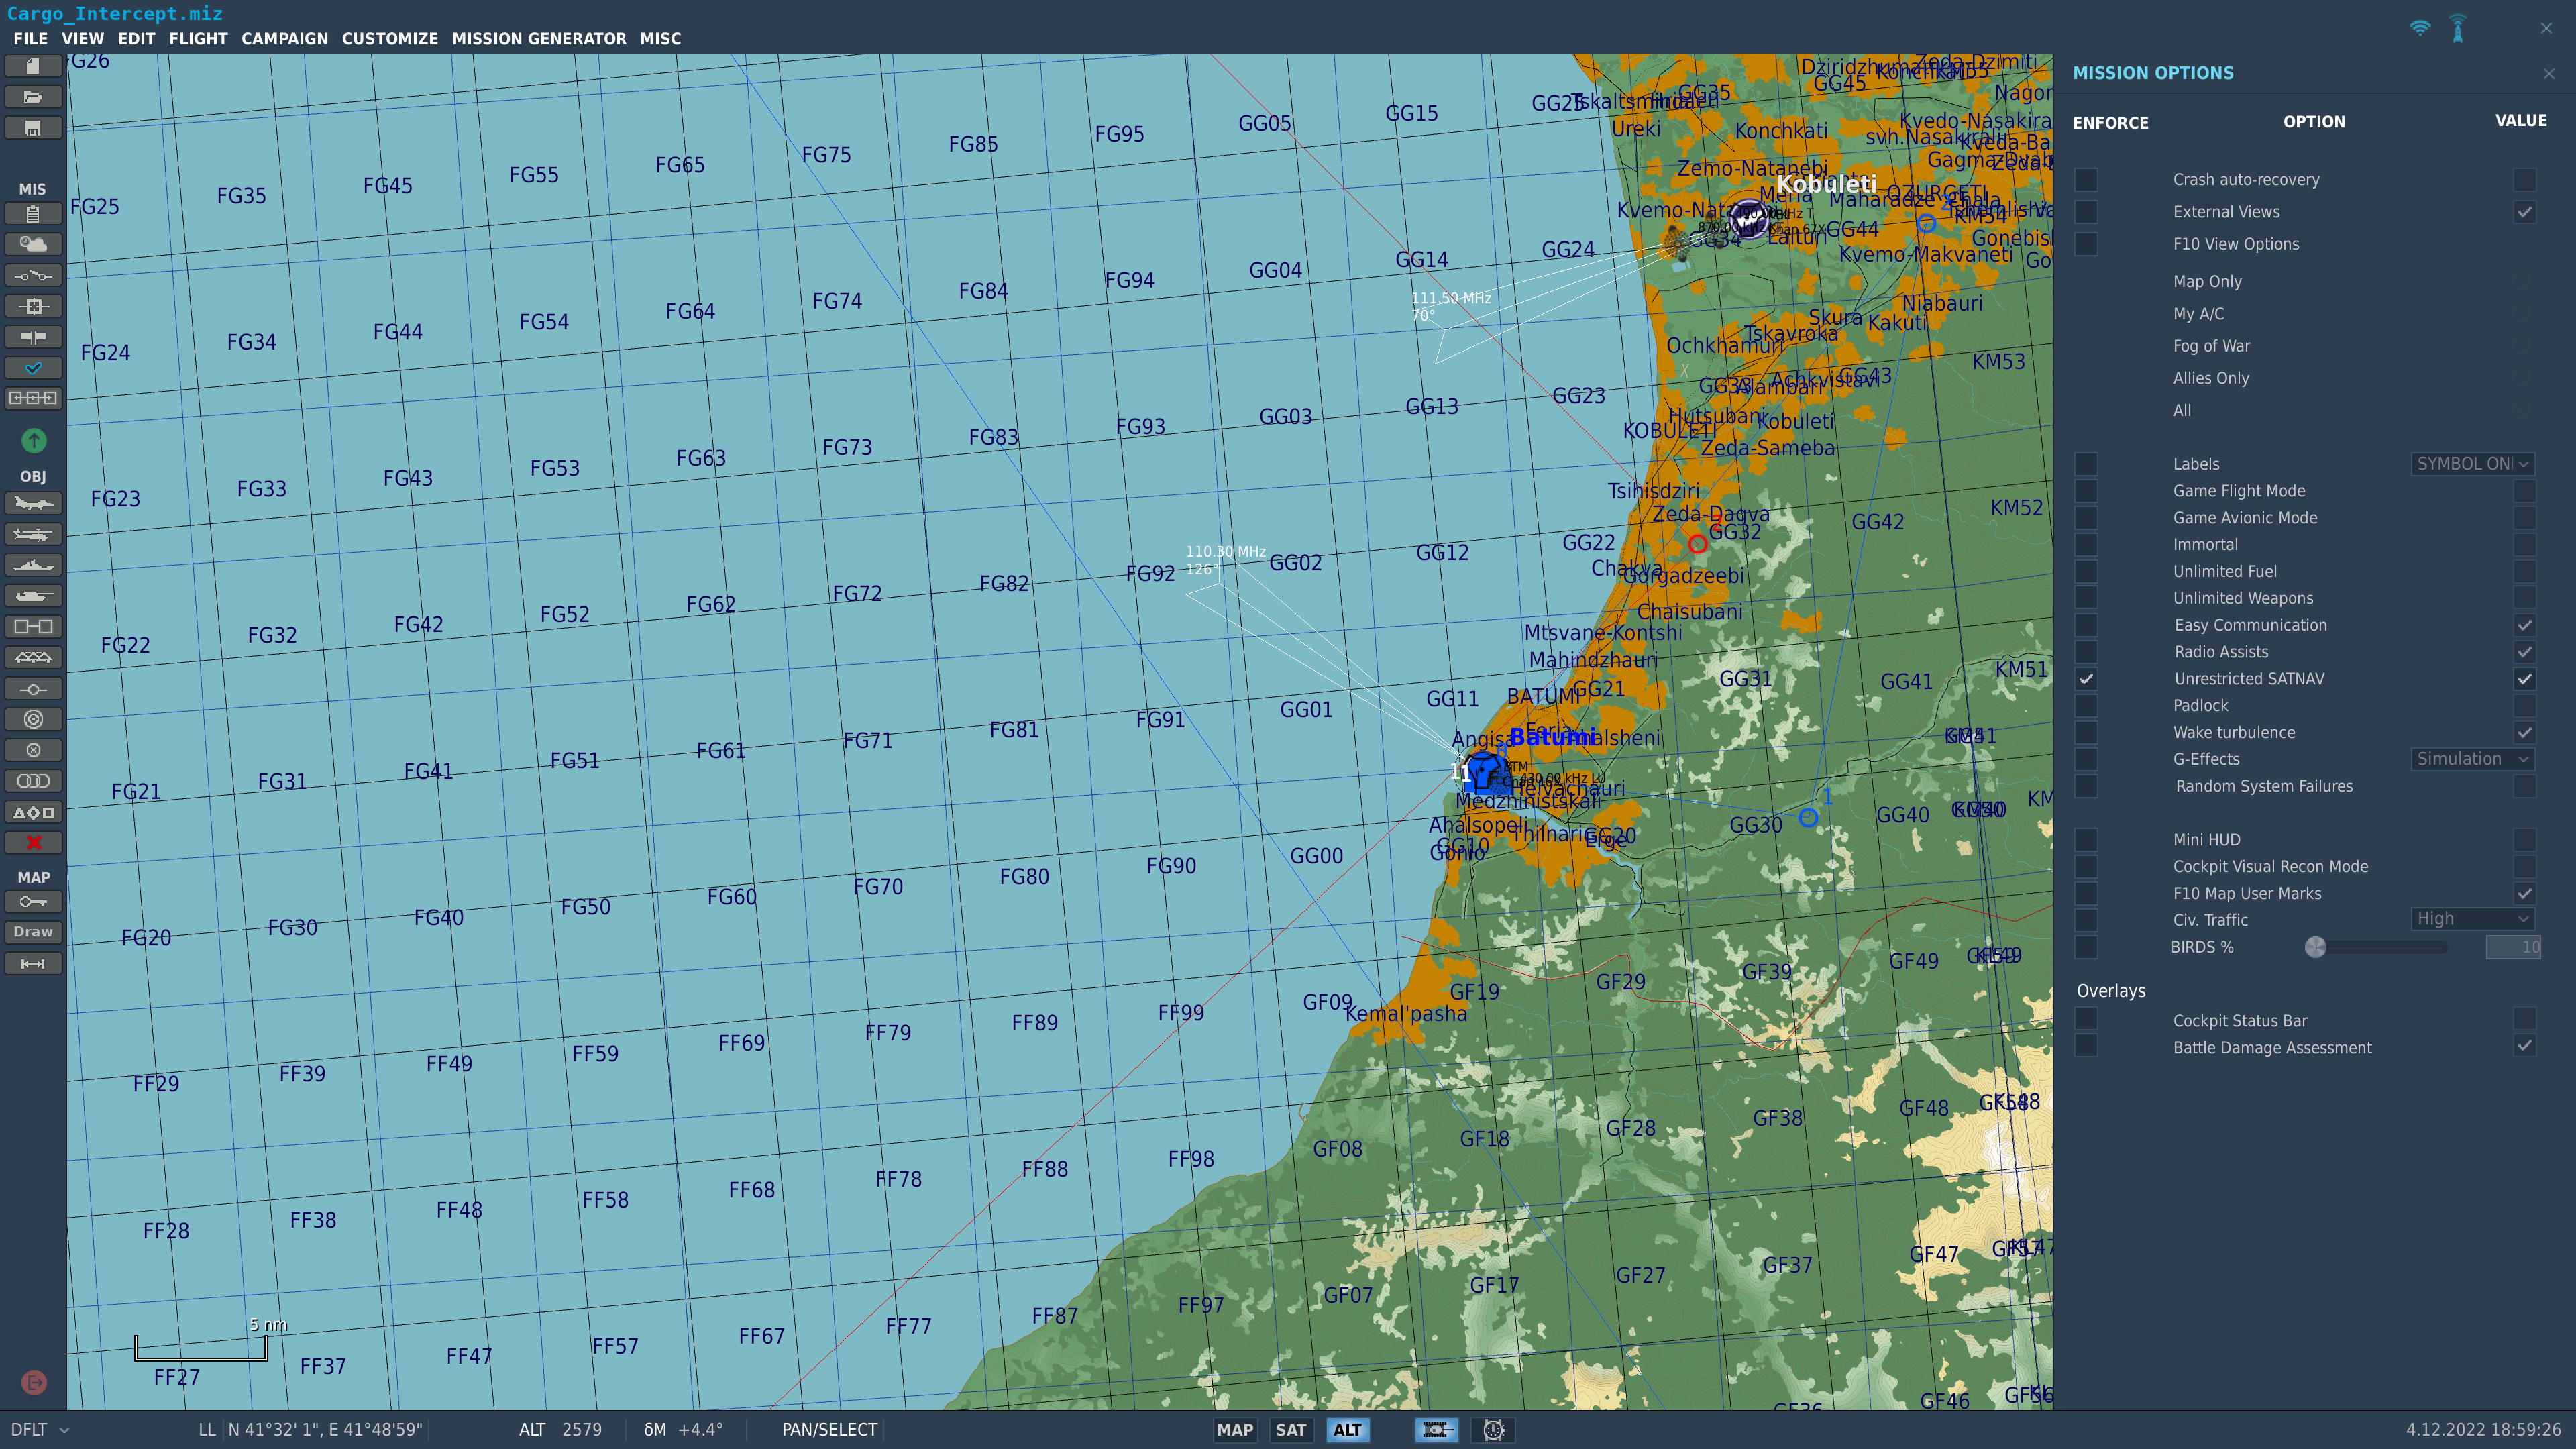Click the radio tower icon at top right
2576x1449 pixels.
coord(2458,28)
